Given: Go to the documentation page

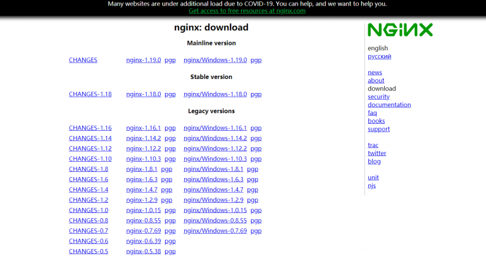Looking at the screenshot, I should coord(389,105).
